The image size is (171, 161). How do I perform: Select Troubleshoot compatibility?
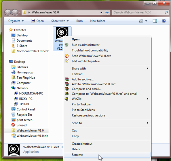tap(107, 50)
